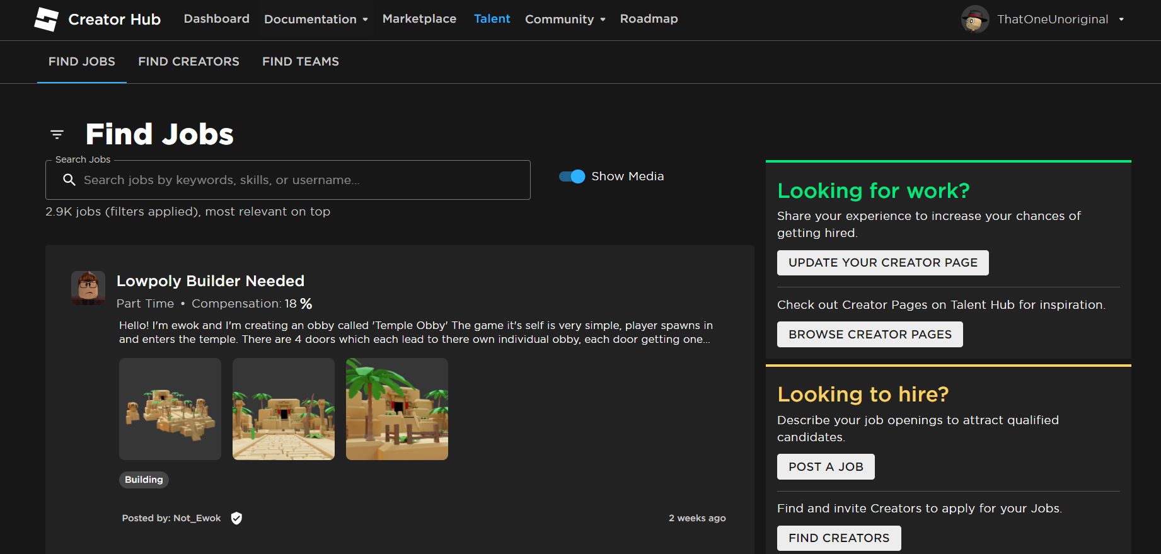Viewport: 1161px width, 554px height.
Task: Open the first temple model thumbnail
Action: [x=170, y=409]
